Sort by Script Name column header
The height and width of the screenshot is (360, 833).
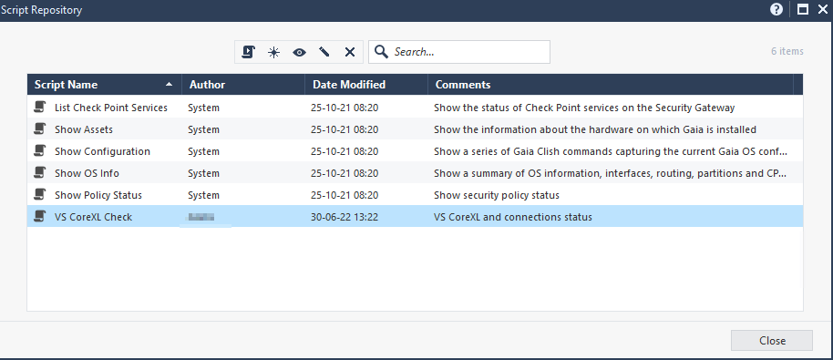[104, 85]
